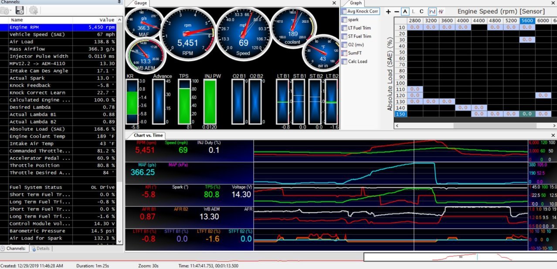Click the coolant temperature gauge
Viewport: 557px width, 269px height.
tap(292, 28)
